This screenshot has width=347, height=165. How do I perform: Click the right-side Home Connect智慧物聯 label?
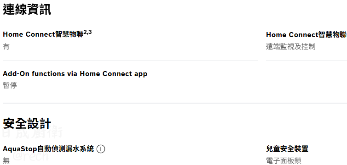click(x=307, y=34)
